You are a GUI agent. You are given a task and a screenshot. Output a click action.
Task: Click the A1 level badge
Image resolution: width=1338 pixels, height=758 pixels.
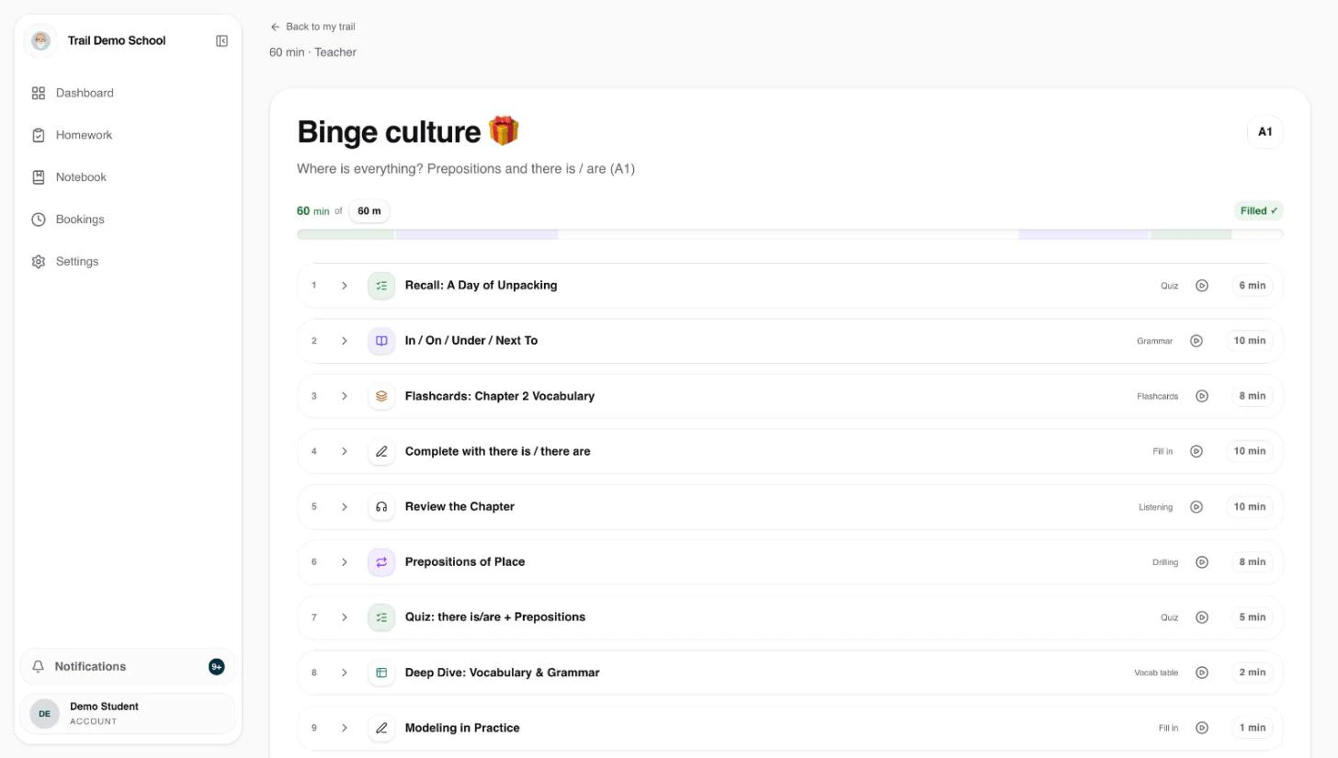click(1265, 132)
